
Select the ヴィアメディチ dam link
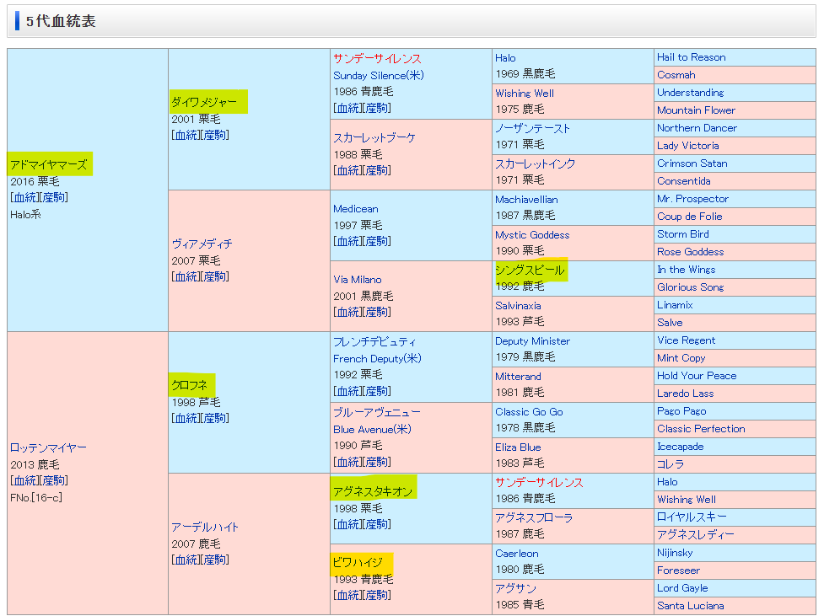(x=202, y=244)
